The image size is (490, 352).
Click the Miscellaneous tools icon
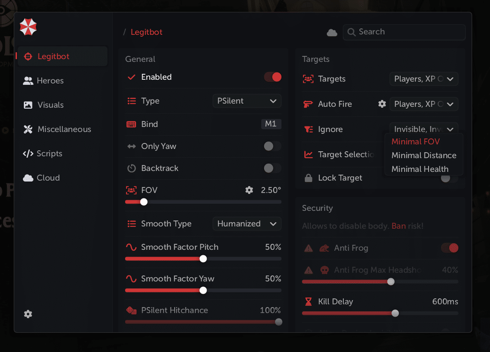pos(28,129)
